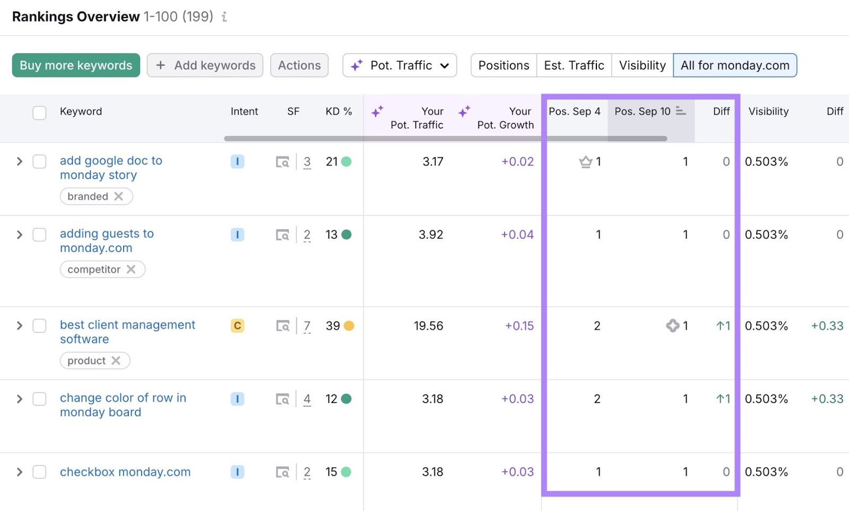This screenshot has height=511, width=849.
Task: Open the keyword link "best client management software"
Action: 127,332
